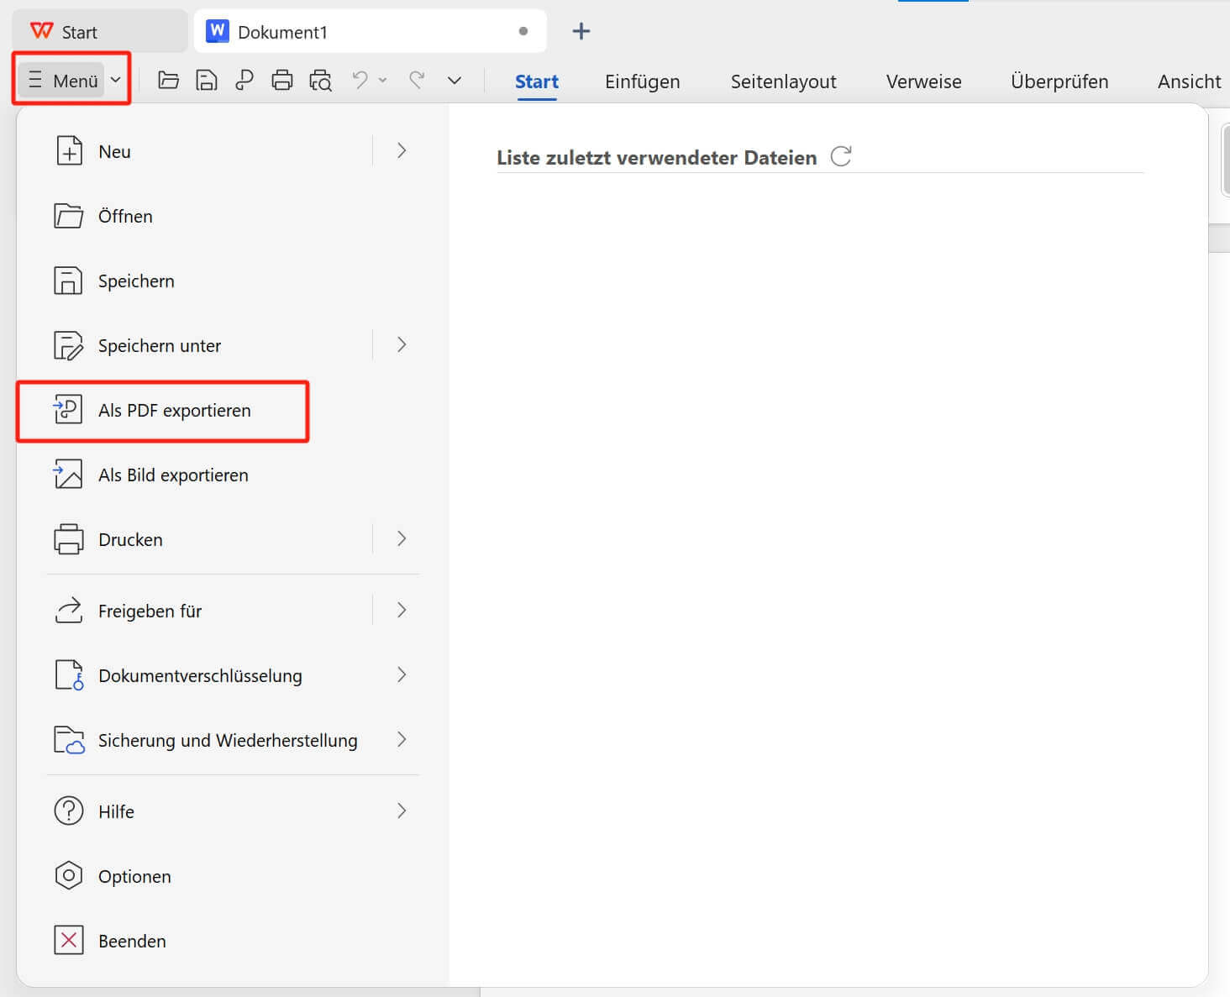The height and width of the screenshot is (997, 1230).
Task: Expand quick access toolbar customization dropdown
Action: (455, 81)
